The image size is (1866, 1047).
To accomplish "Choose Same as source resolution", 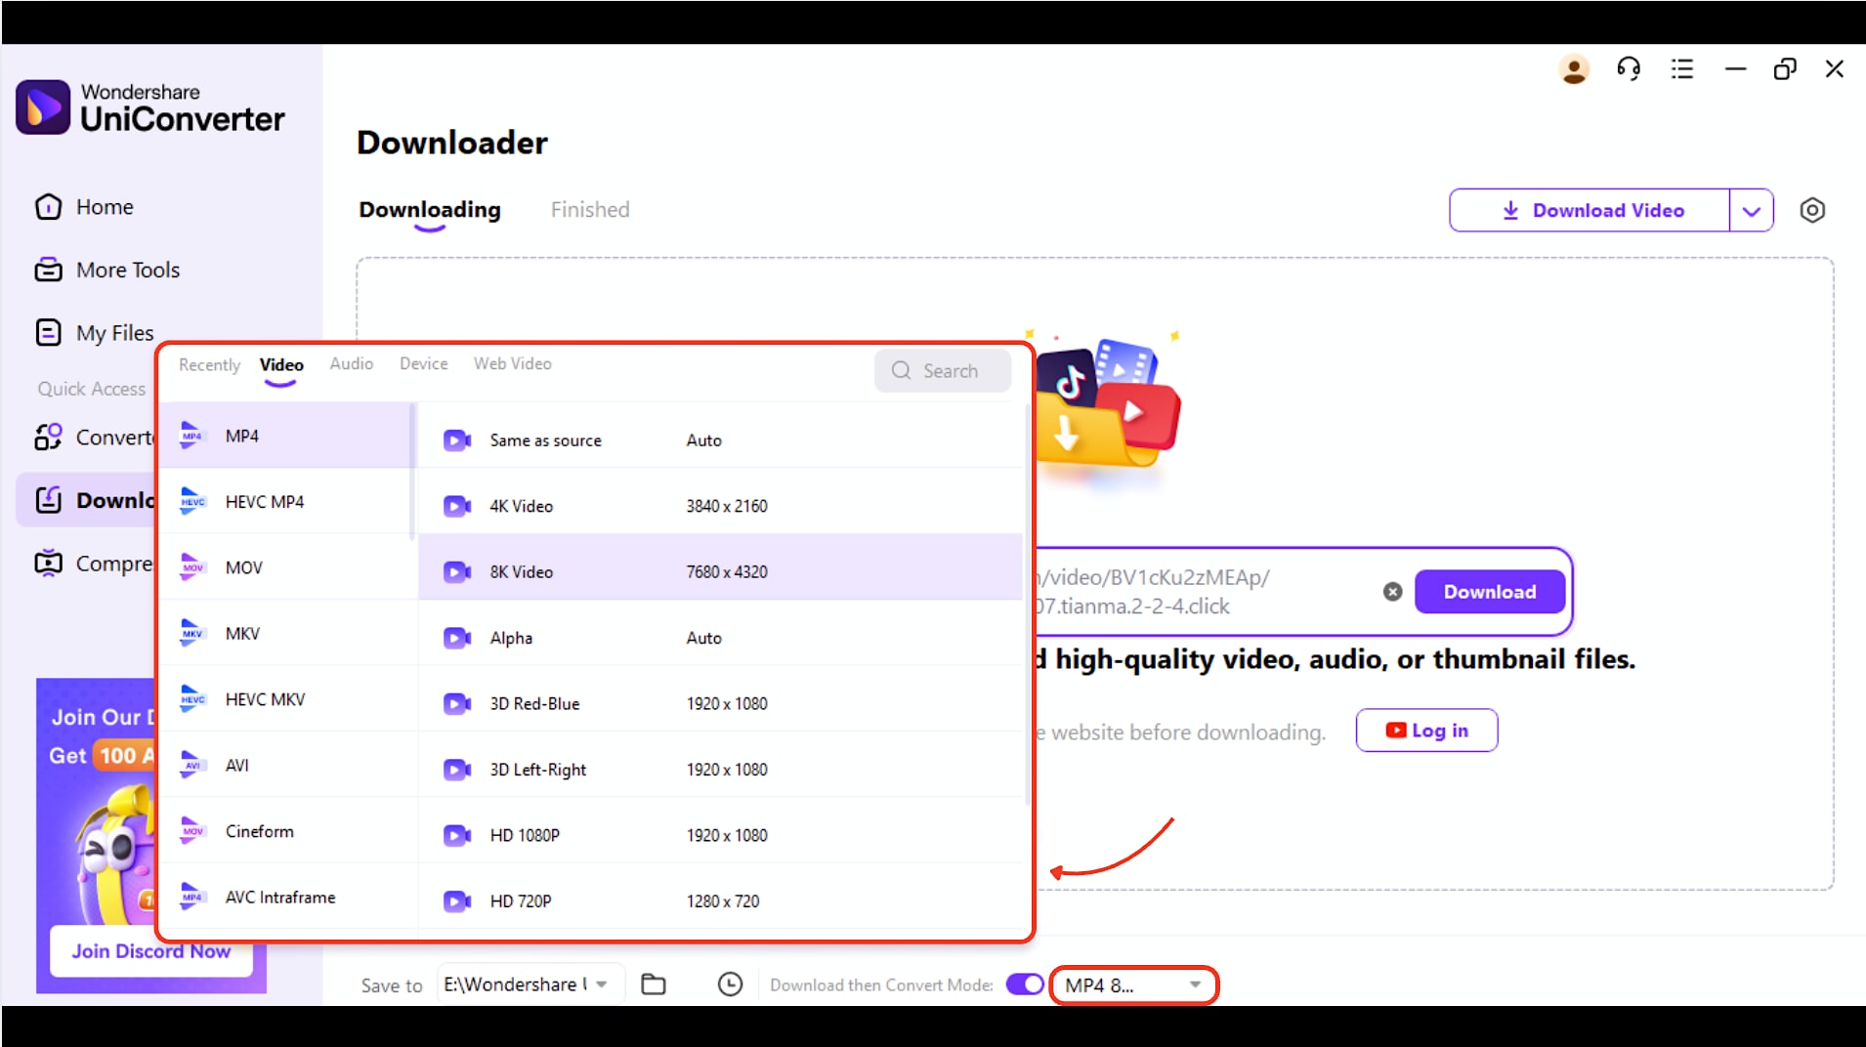I will [x=720, y=440].
